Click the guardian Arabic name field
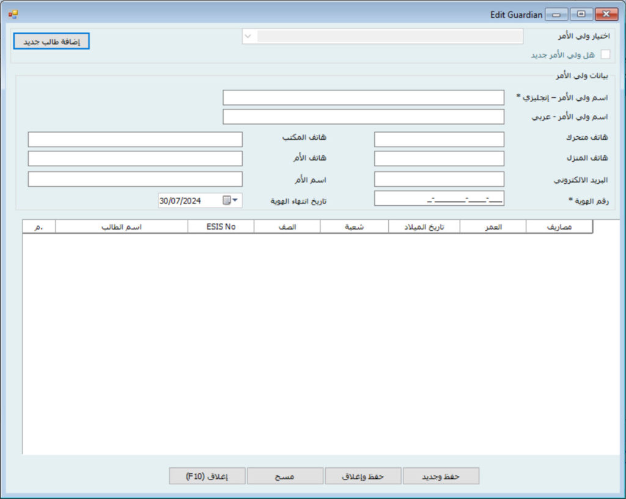Image resolution: width=626 pixels, height=499 pixels. click(x=363, y=117)
